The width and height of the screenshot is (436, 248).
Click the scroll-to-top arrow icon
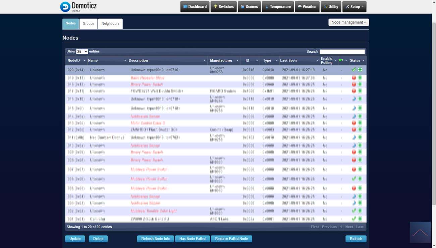tap(420, 232)
